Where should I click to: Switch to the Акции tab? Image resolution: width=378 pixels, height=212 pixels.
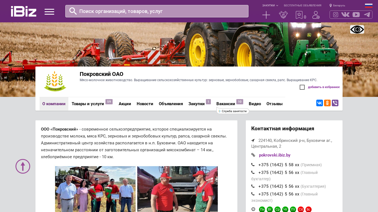(x=125, y=104)
